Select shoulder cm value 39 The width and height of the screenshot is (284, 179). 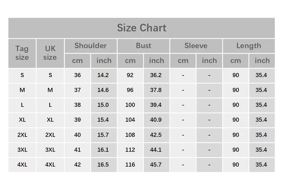(77, 120)
